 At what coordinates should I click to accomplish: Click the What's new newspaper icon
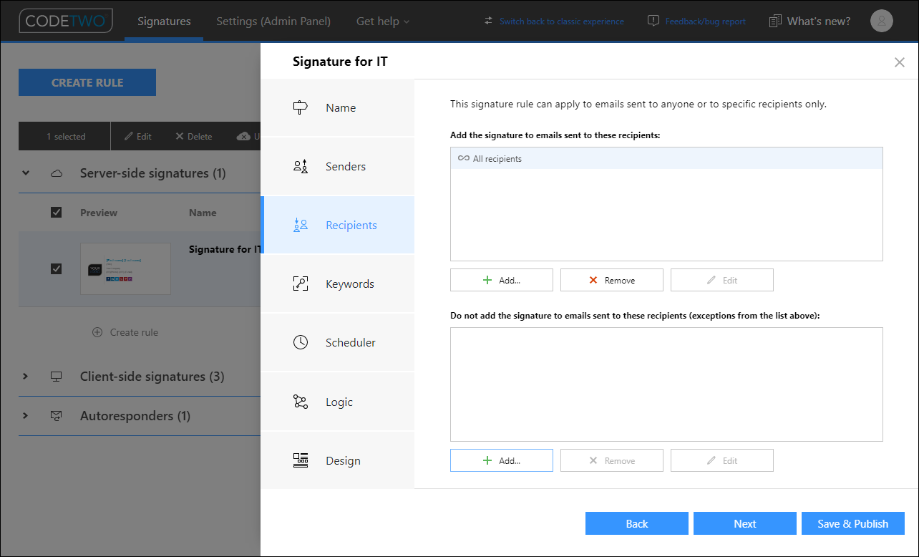pyautogui.click(x=775, y=21)
